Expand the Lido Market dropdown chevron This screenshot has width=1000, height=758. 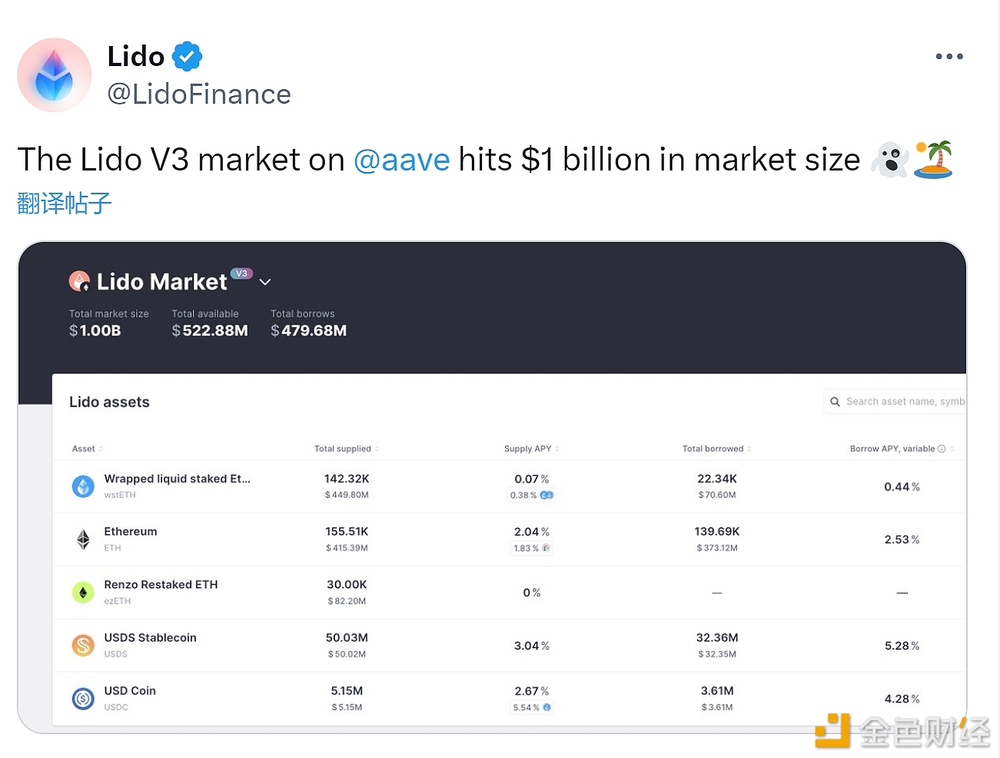[265, 282]
